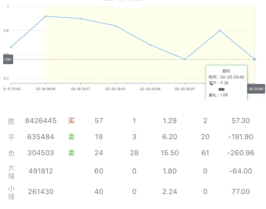Click the 0.780 y-axis value marker
The image size is (266, 209).
point(7,60)
